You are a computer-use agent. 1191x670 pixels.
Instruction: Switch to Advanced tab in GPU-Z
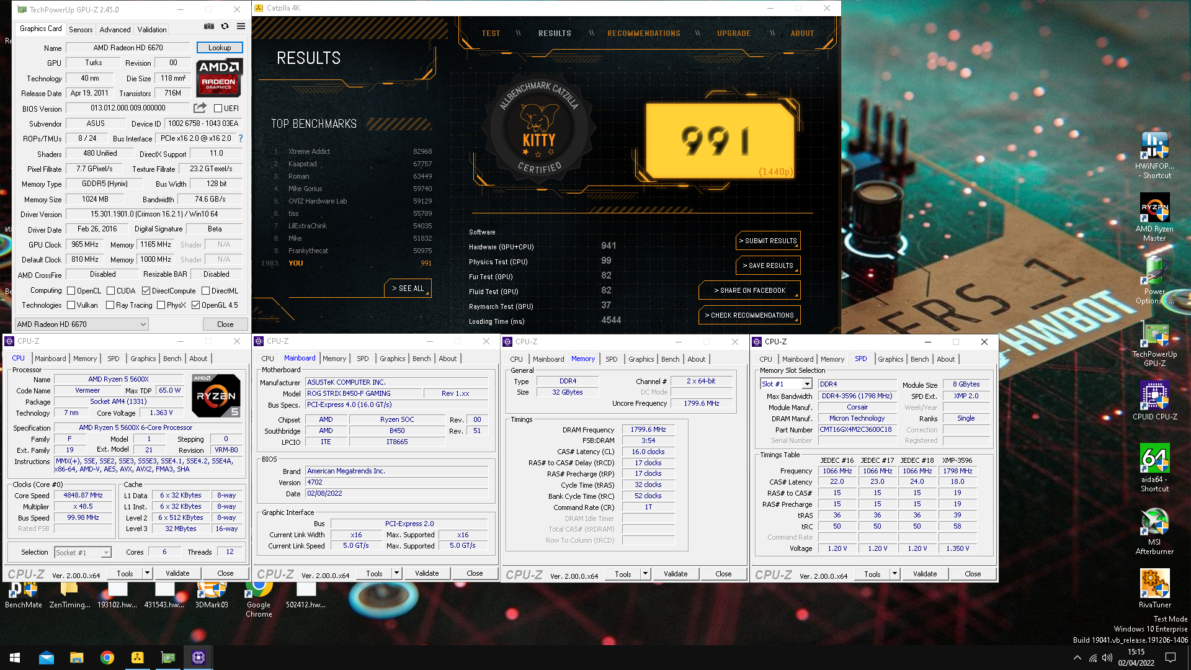[x=115, y=30]
